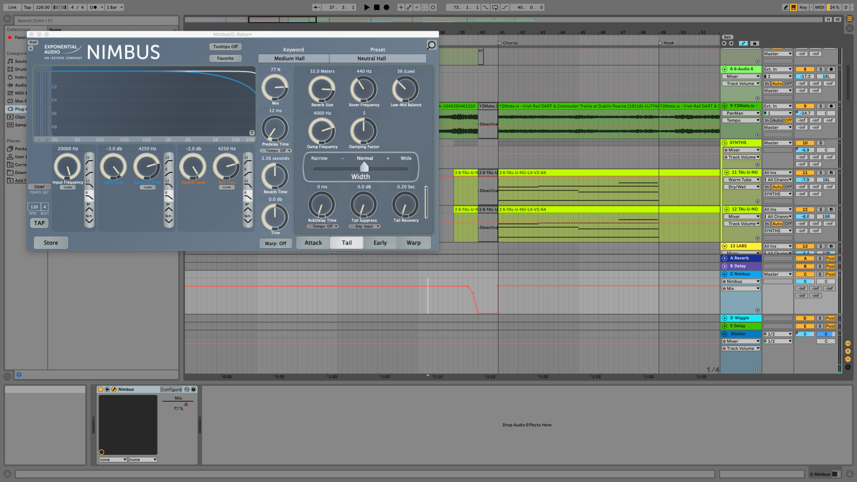
Task: Toggle the Warp Off button in Nimbus
Action: click(x=275, y=243)
